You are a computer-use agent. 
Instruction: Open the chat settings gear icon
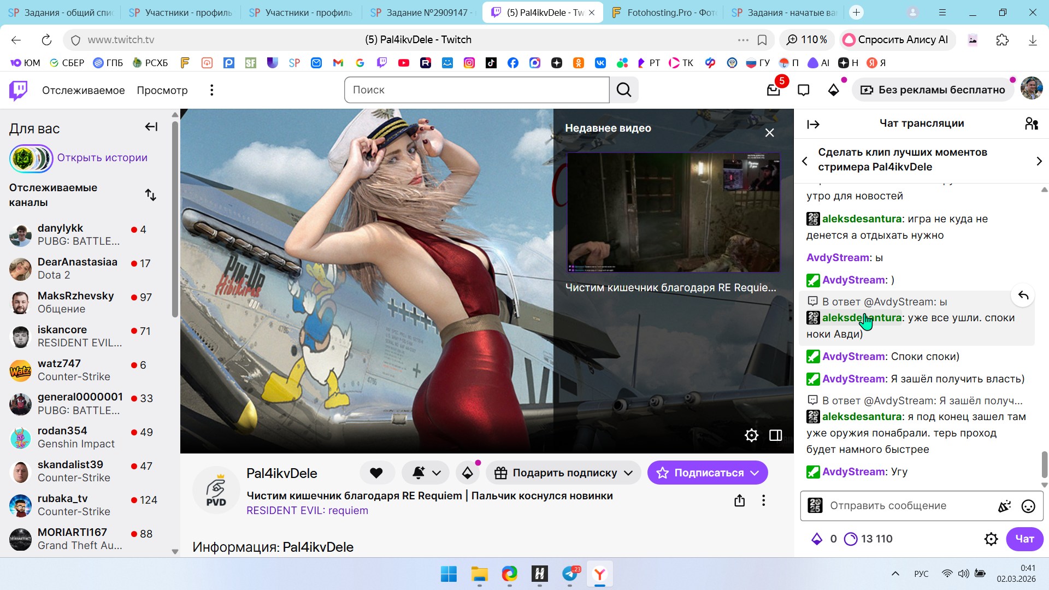pos(991,539)
